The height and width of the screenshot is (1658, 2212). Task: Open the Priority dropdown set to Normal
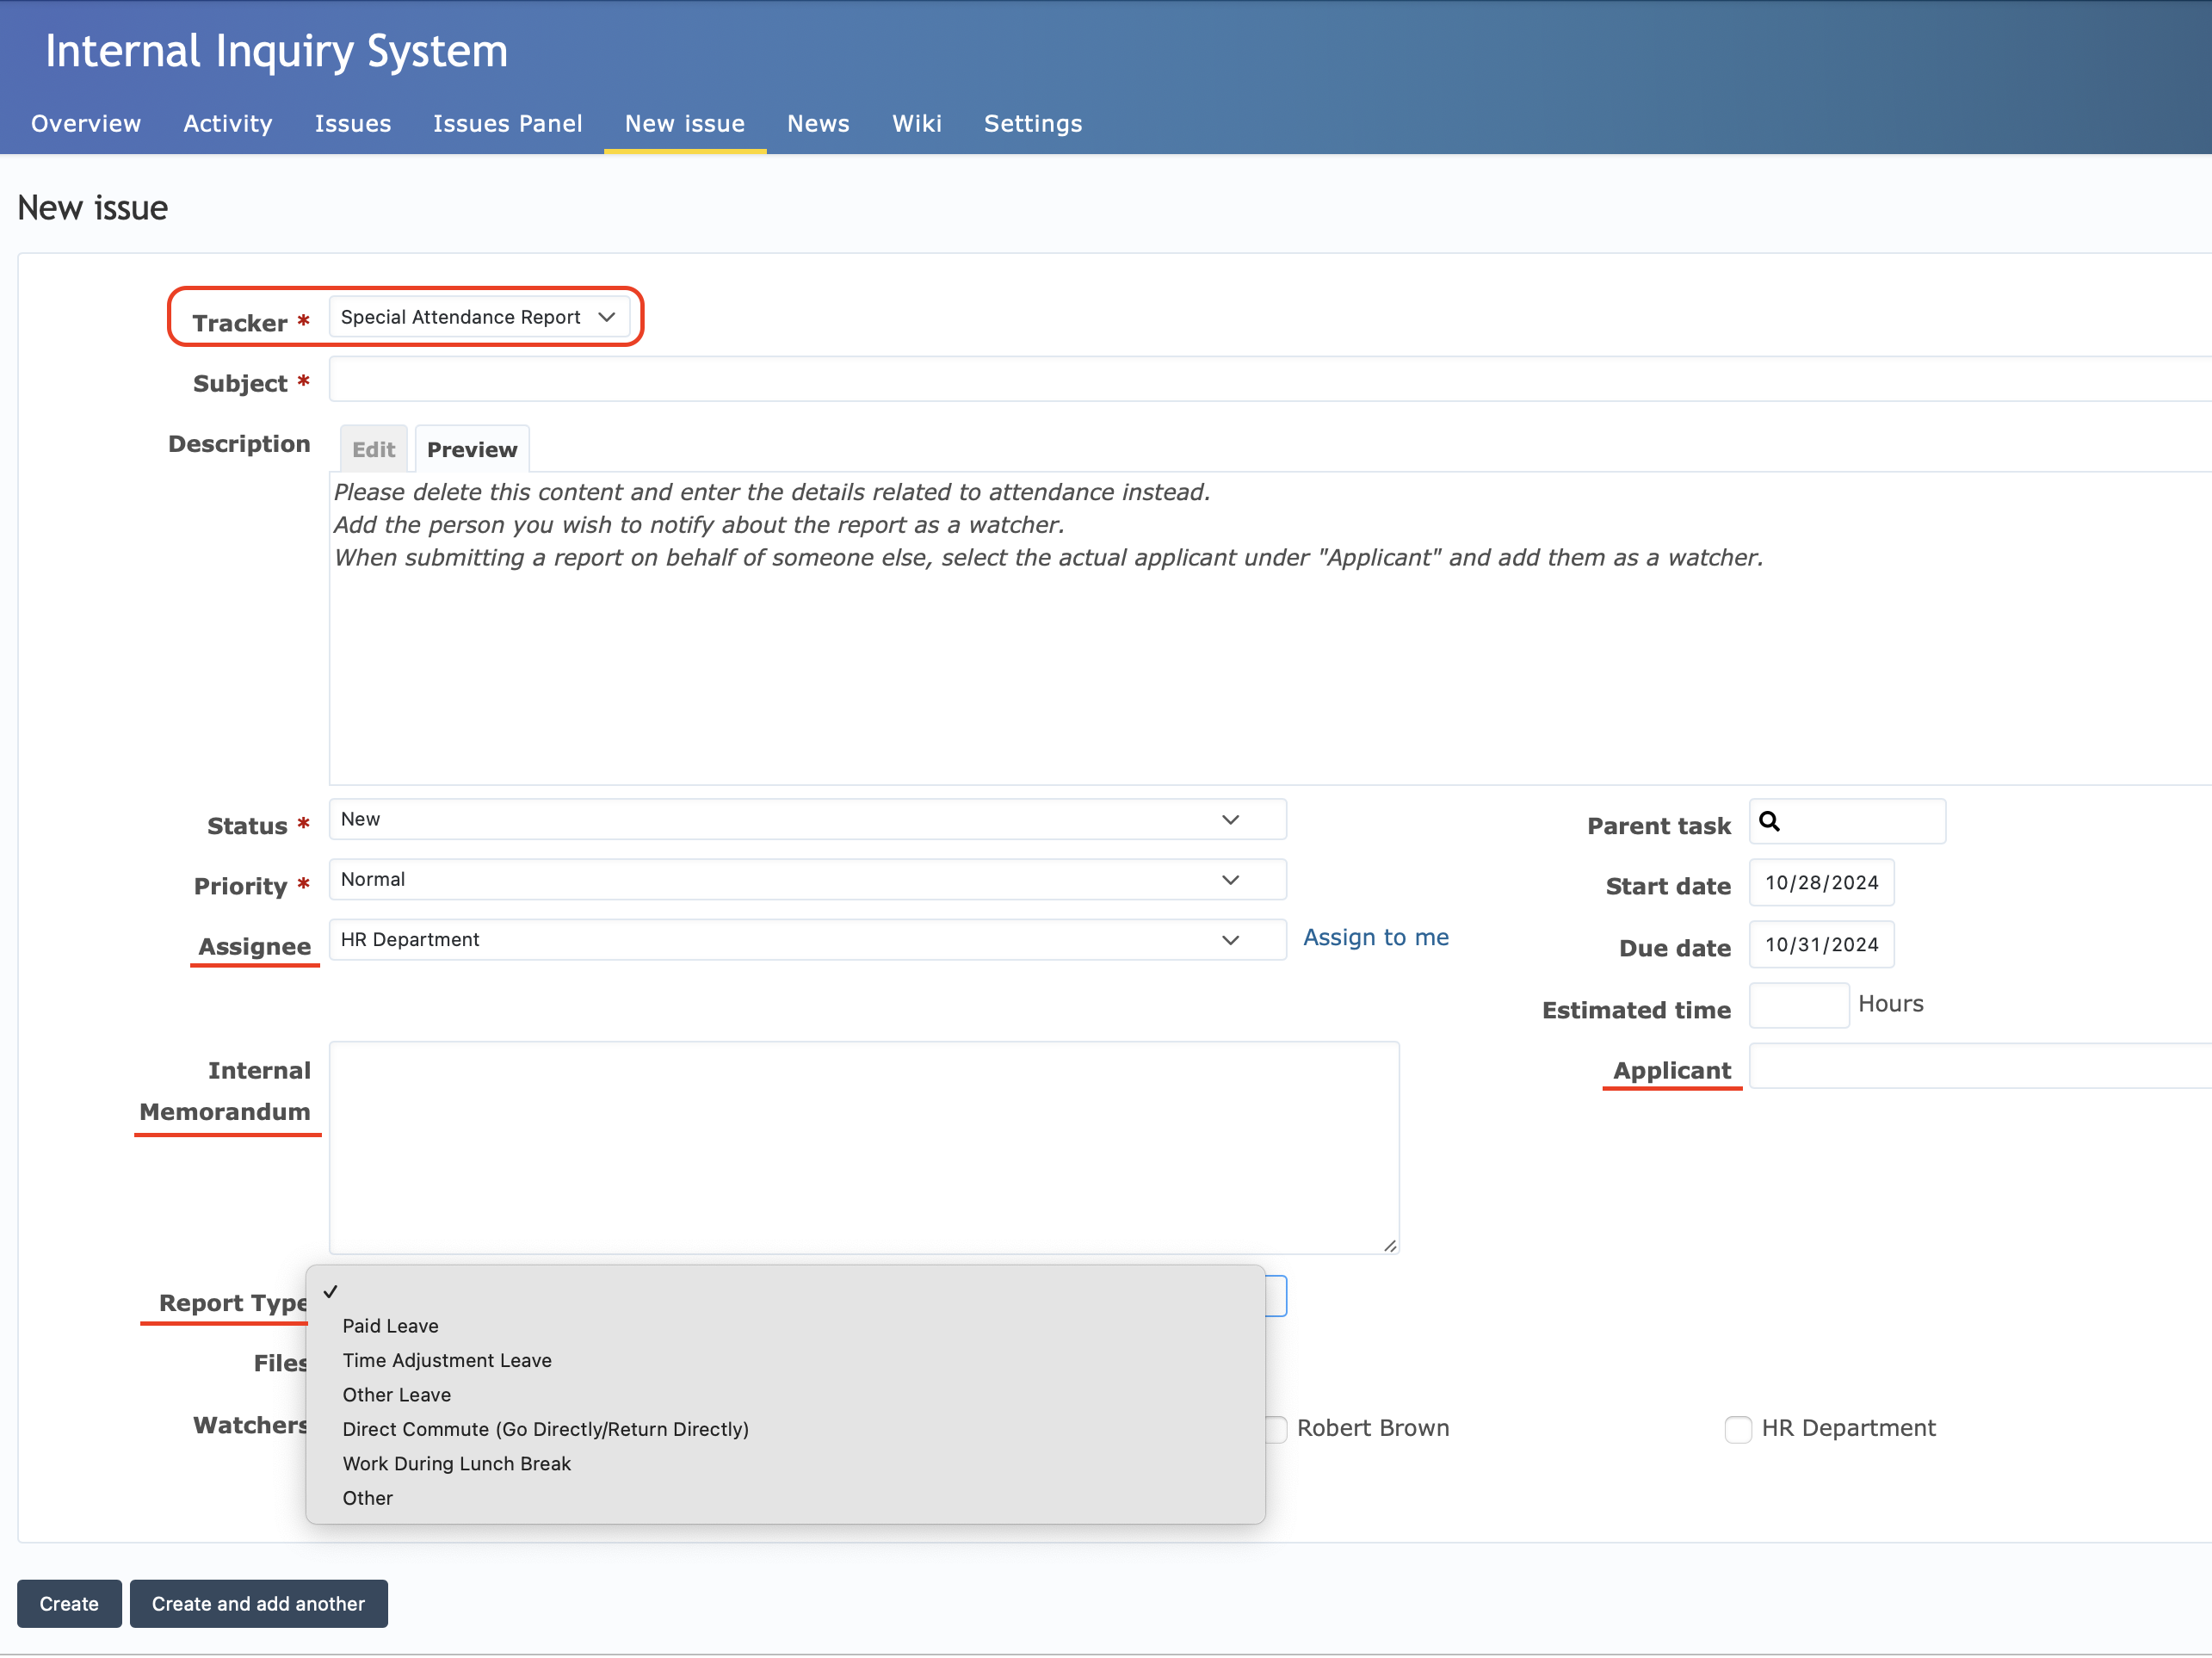(807, 879)
